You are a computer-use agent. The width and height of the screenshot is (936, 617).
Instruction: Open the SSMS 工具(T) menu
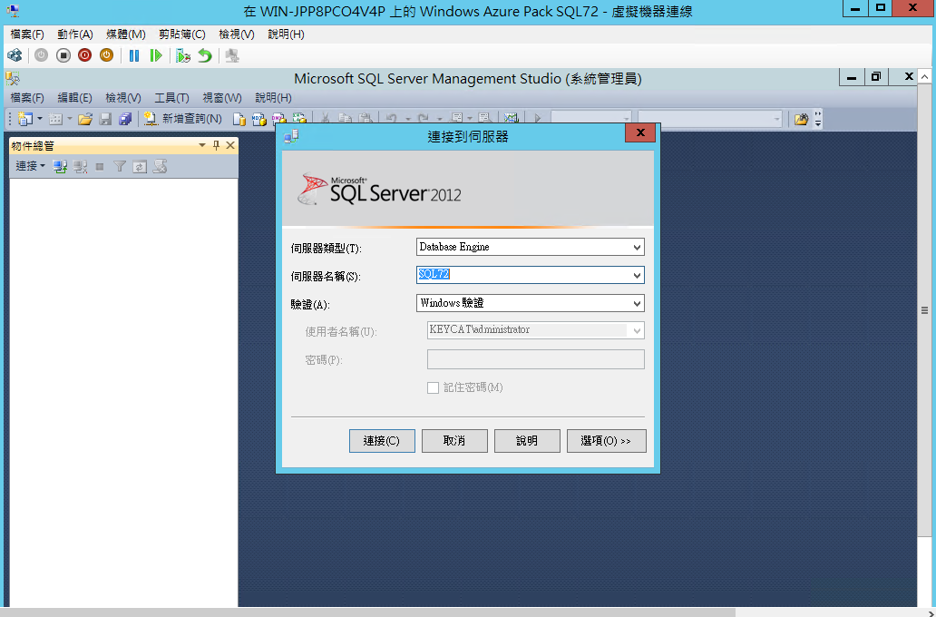pyautogui.click(x=172, y=97)
